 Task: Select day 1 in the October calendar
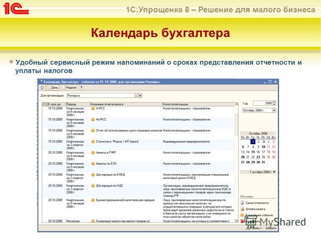coord(253,142)
